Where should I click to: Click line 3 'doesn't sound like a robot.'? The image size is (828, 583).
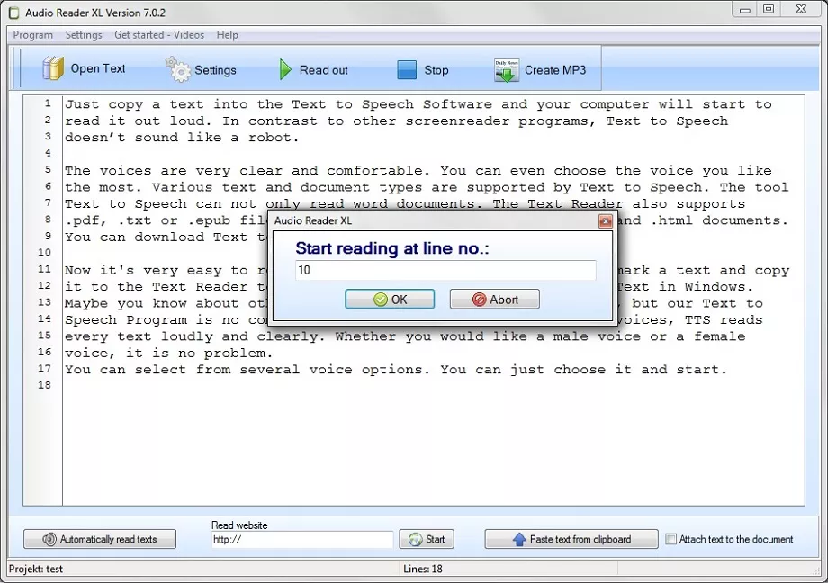[x=182, y=138]
